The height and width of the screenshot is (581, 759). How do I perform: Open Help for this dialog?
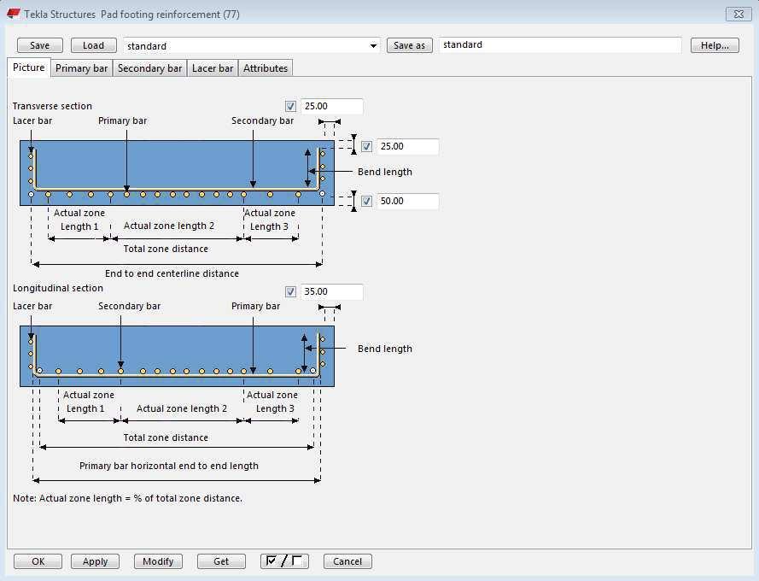click(x=715, y=45)
